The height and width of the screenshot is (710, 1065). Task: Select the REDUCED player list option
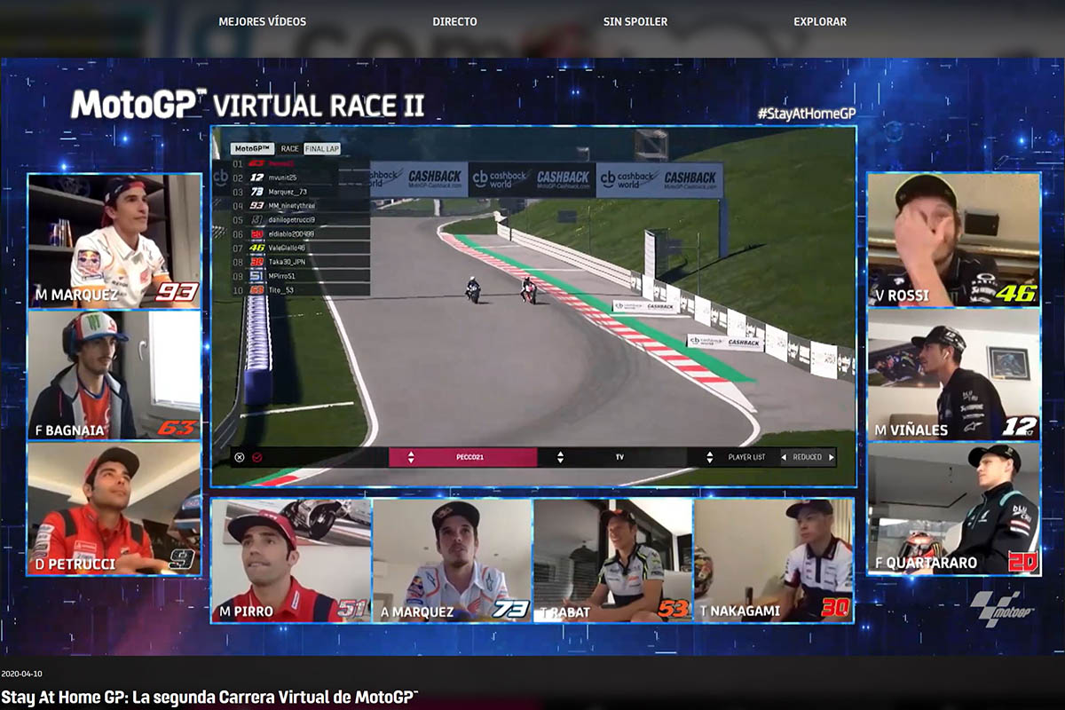(807, 458)
